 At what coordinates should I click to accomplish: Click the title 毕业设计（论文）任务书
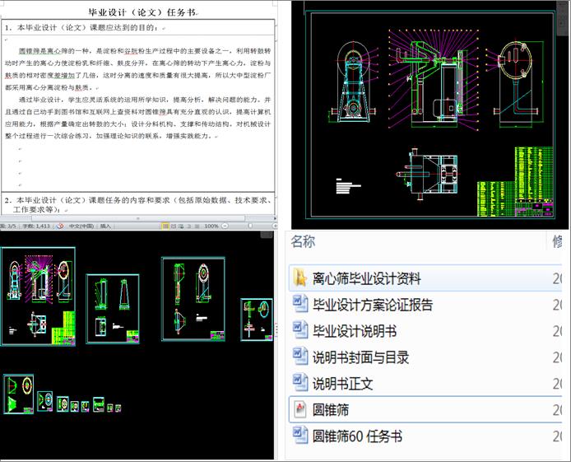click(x=142, y=12)
